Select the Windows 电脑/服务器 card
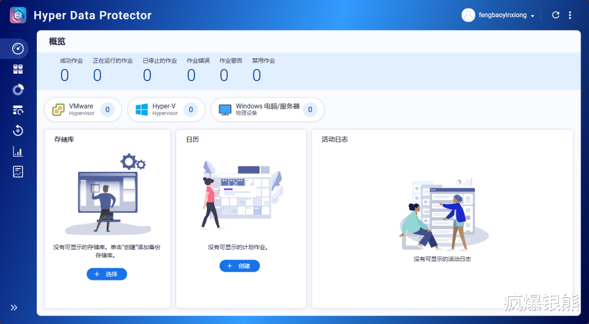 [x=268, y=110]
